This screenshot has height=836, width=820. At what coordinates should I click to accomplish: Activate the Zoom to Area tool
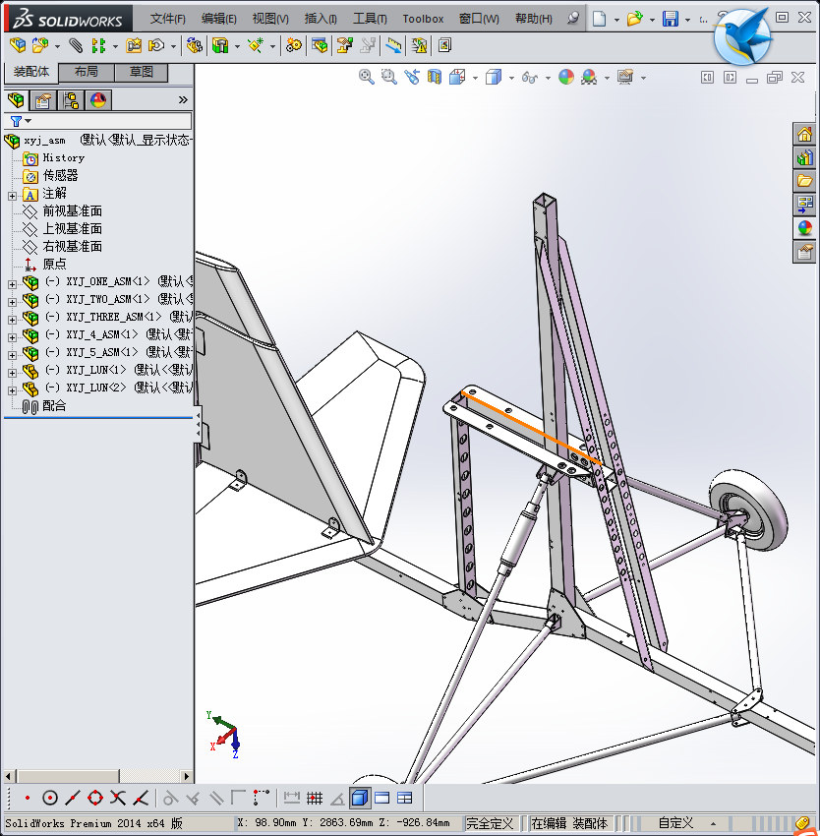point(388,76)
